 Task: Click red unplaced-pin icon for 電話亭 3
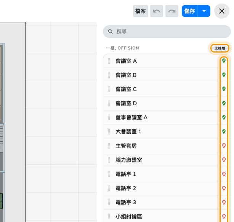click(x=224, y=202)
